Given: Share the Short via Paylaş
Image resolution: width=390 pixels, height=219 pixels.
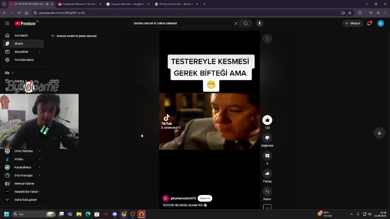Looking at the screenshot, I should coord(267,174).
